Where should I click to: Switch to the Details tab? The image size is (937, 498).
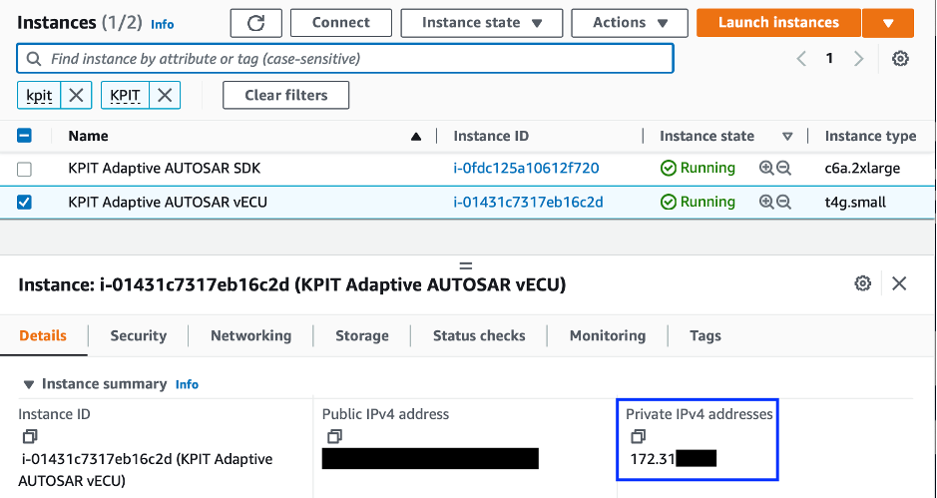[x=43, y=336]
